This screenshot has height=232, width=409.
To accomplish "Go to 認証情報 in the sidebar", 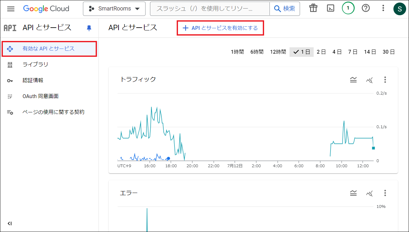I will [33, 80].
